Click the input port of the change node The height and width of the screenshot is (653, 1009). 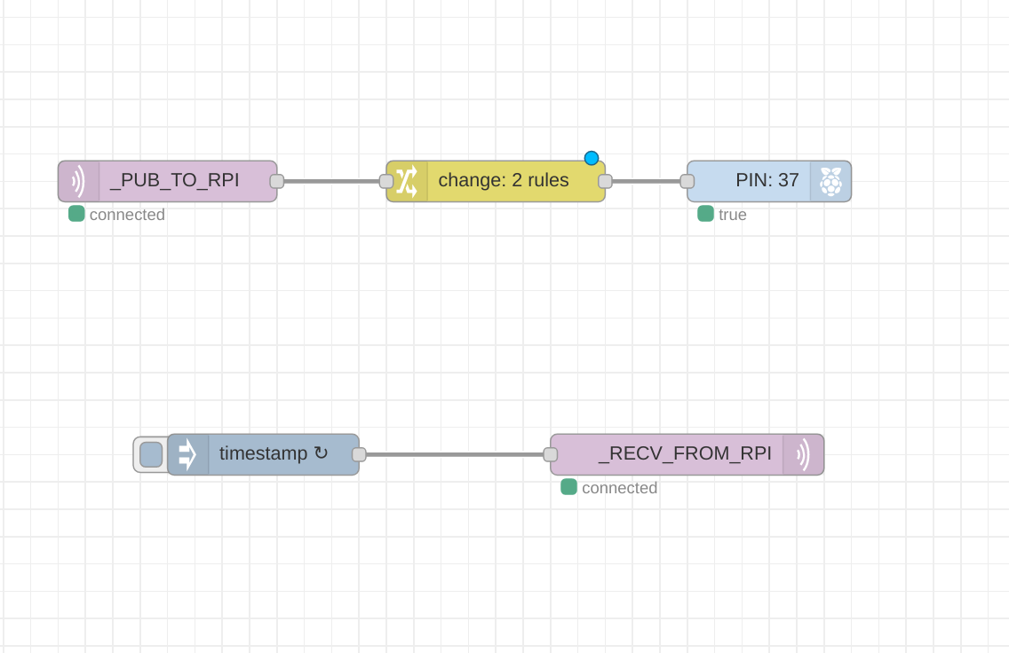tap(385, 180)
